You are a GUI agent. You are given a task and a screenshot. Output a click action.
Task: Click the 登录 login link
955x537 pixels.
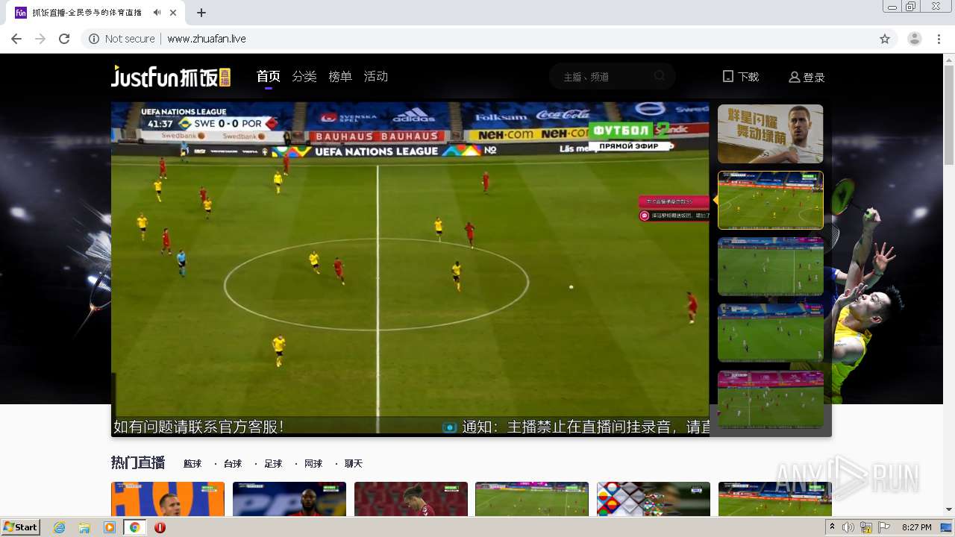click(807, 77)
